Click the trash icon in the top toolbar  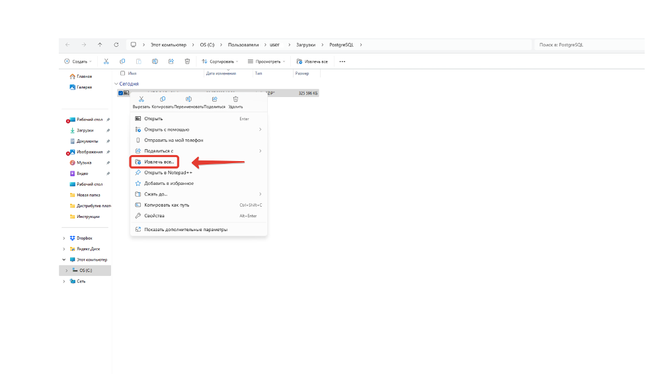pyautogui.click(x=187, y=61)
